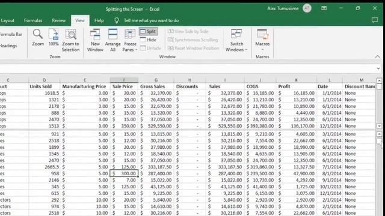Select column F header
This screenshot has width=385, height=216.
point(124,80)
